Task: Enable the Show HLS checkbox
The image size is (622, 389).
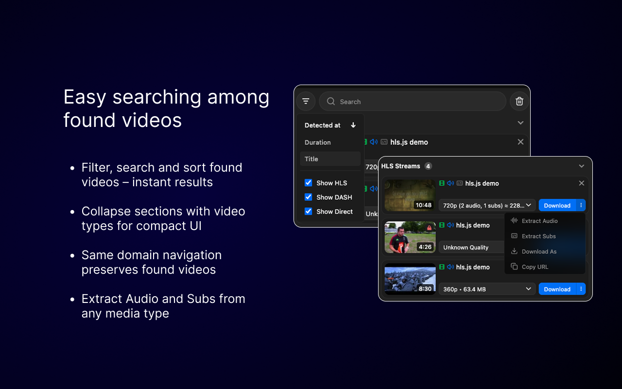Action: (309, 183)
